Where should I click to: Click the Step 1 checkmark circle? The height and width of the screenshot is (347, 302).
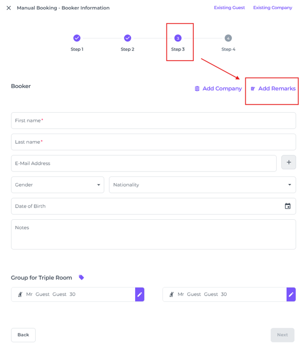(x=77, y=38)
